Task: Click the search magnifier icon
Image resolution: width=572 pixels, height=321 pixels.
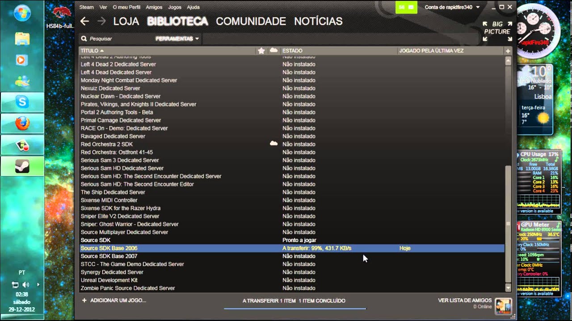Action: tap(84, 39)
